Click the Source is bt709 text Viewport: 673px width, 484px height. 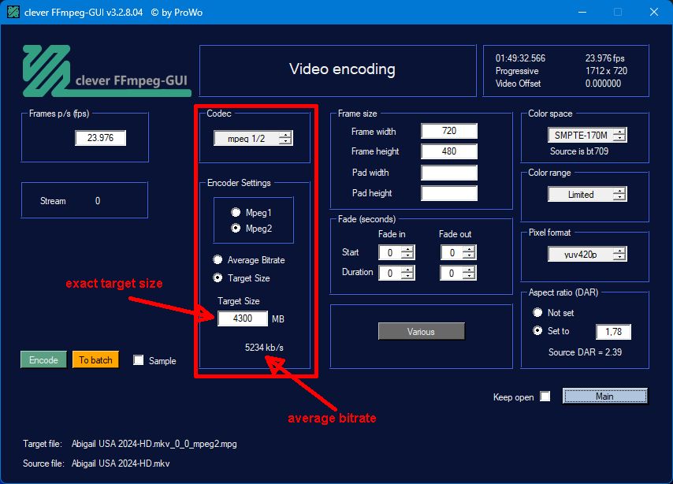(579, 151)
